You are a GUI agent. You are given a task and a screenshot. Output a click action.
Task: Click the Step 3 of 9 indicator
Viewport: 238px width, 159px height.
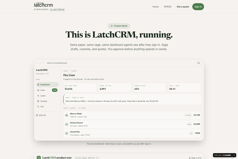tap(195, 158)
